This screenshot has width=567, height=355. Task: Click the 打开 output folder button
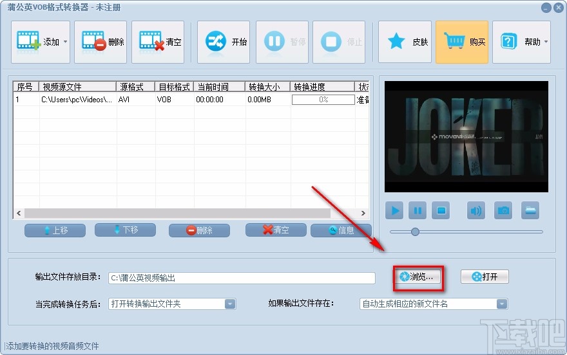(x=485, y=277)
